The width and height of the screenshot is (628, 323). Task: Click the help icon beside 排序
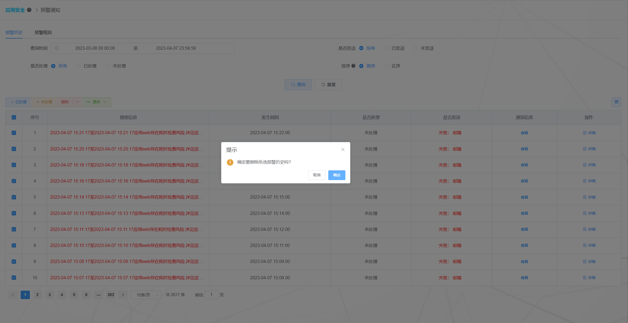353,66
